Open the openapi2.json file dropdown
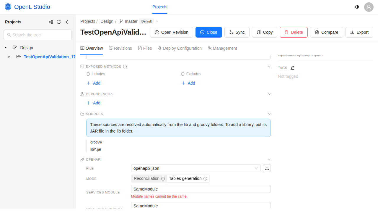This screenshot has height=213, width=378. (196, 168)
